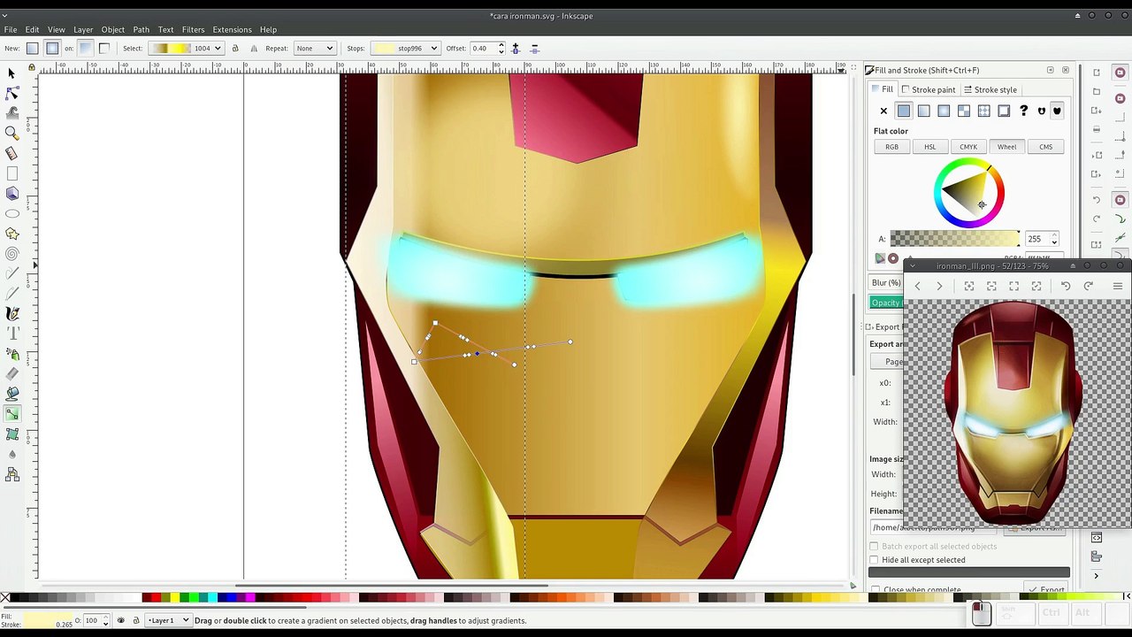Toggle guide lock at ruler corner
The width and height of the screenshot is (1132, 637).
tap(32, 67)
